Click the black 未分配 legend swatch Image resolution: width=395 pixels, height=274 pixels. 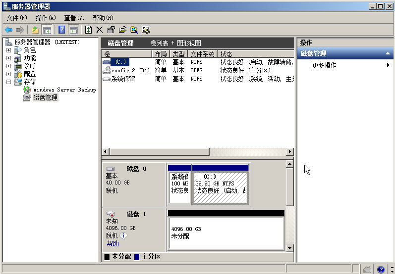tap(107, 257)
